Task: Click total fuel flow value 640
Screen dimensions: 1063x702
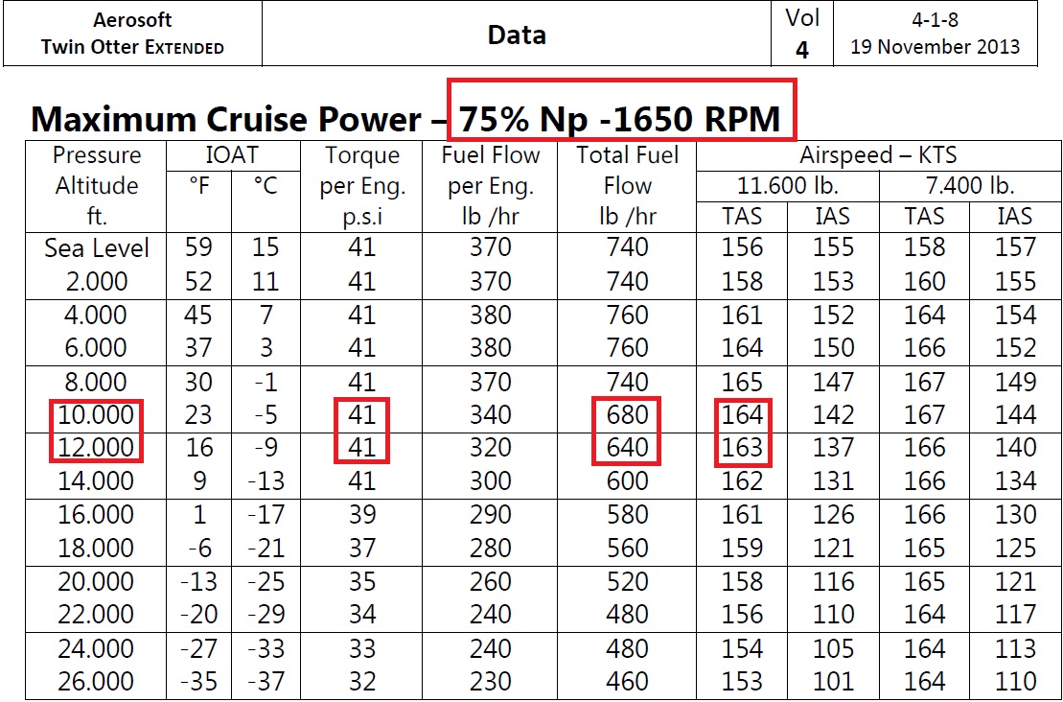Action: (x=627, y=448)
